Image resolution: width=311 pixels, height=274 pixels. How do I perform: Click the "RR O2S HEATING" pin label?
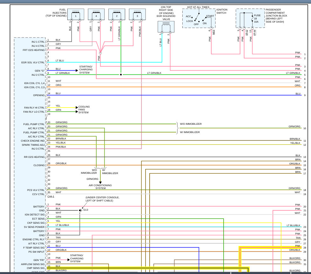pos(34,157)
